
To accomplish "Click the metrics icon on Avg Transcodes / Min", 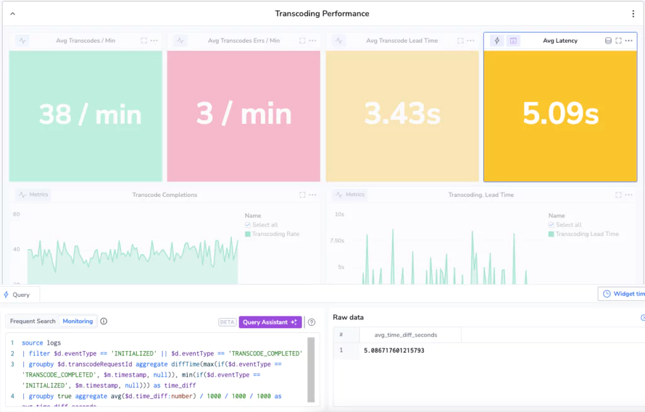I will tap(23, 41).
